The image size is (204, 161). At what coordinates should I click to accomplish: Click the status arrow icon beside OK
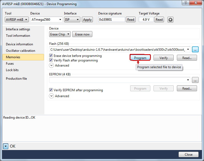[x=6, y=146]
